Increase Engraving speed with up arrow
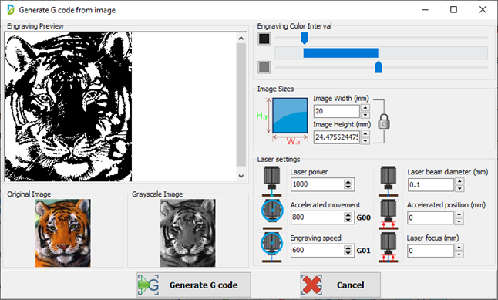This screenshot has height=300, width=498. coord(348,248)
